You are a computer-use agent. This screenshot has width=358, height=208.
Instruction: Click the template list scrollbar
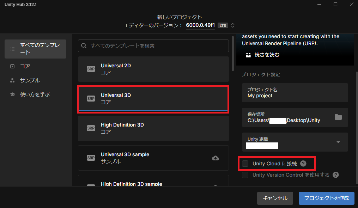(233, 54)
